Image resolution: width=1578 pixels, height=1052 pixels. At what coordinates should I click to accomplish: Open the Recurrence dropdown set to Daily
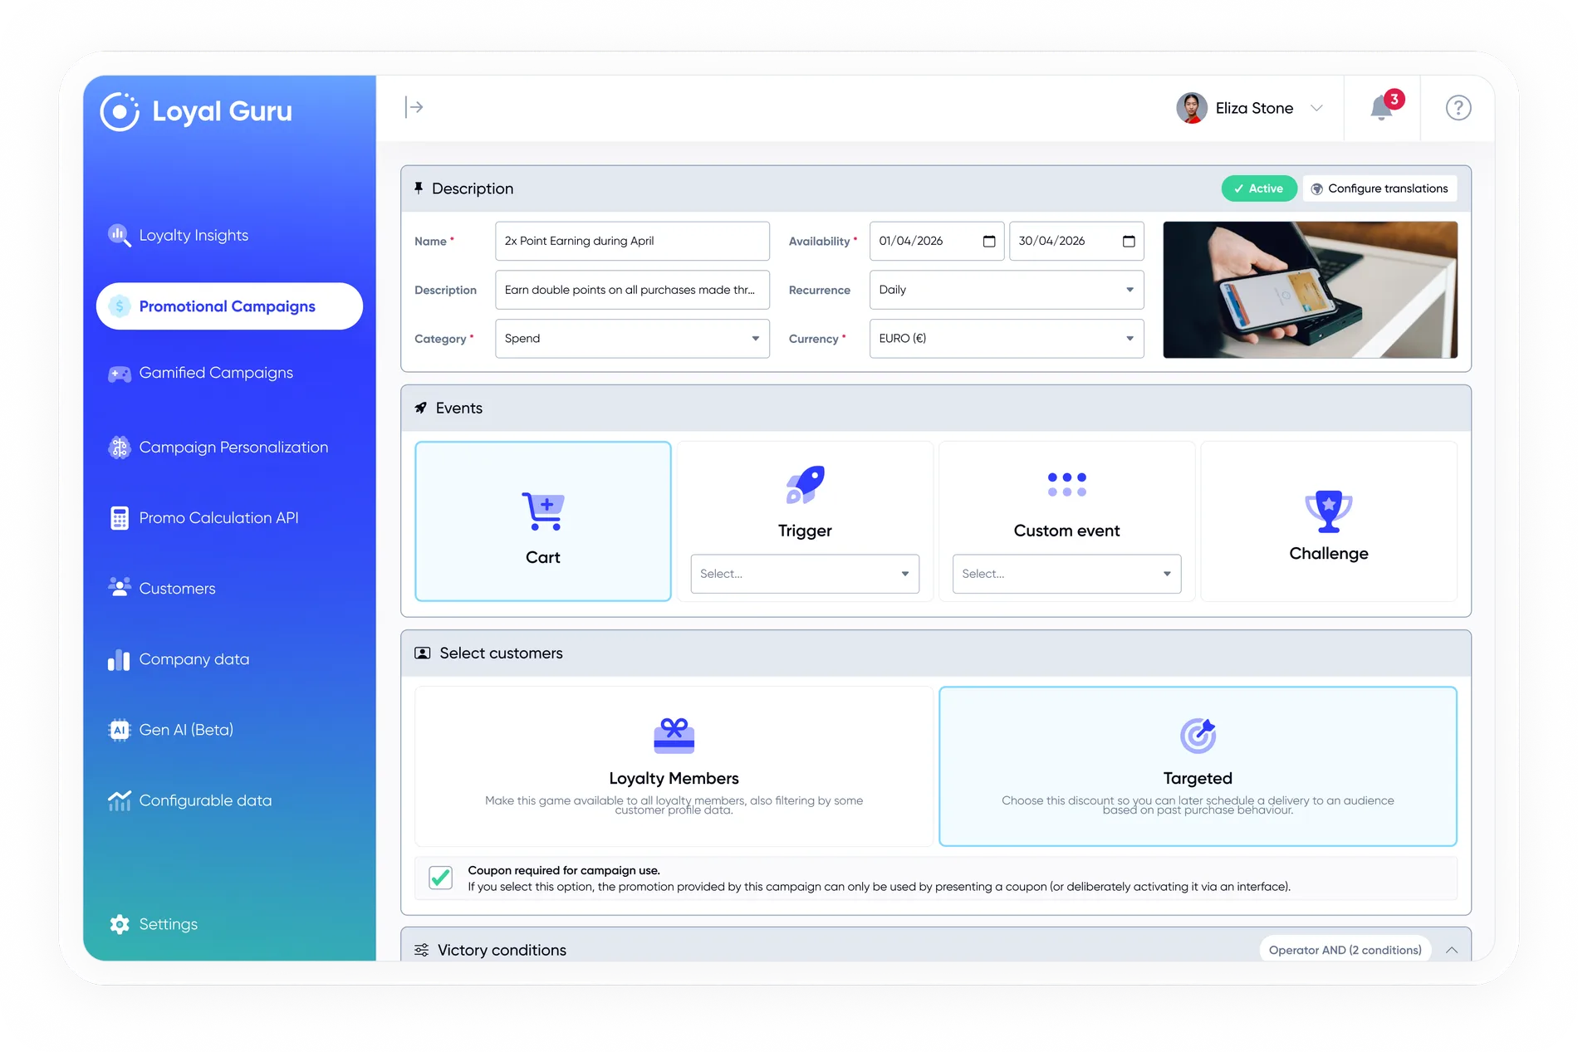coord(1006,290)
